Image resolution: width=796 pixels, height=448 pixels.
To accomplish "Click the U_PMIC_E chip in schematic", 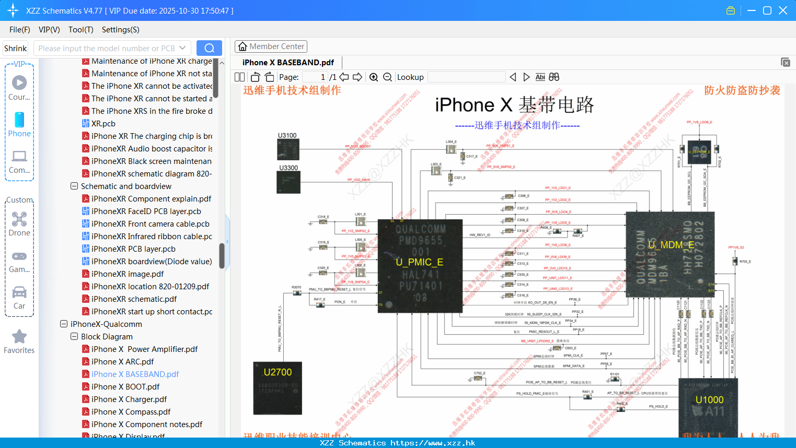I will pos(420,266).
